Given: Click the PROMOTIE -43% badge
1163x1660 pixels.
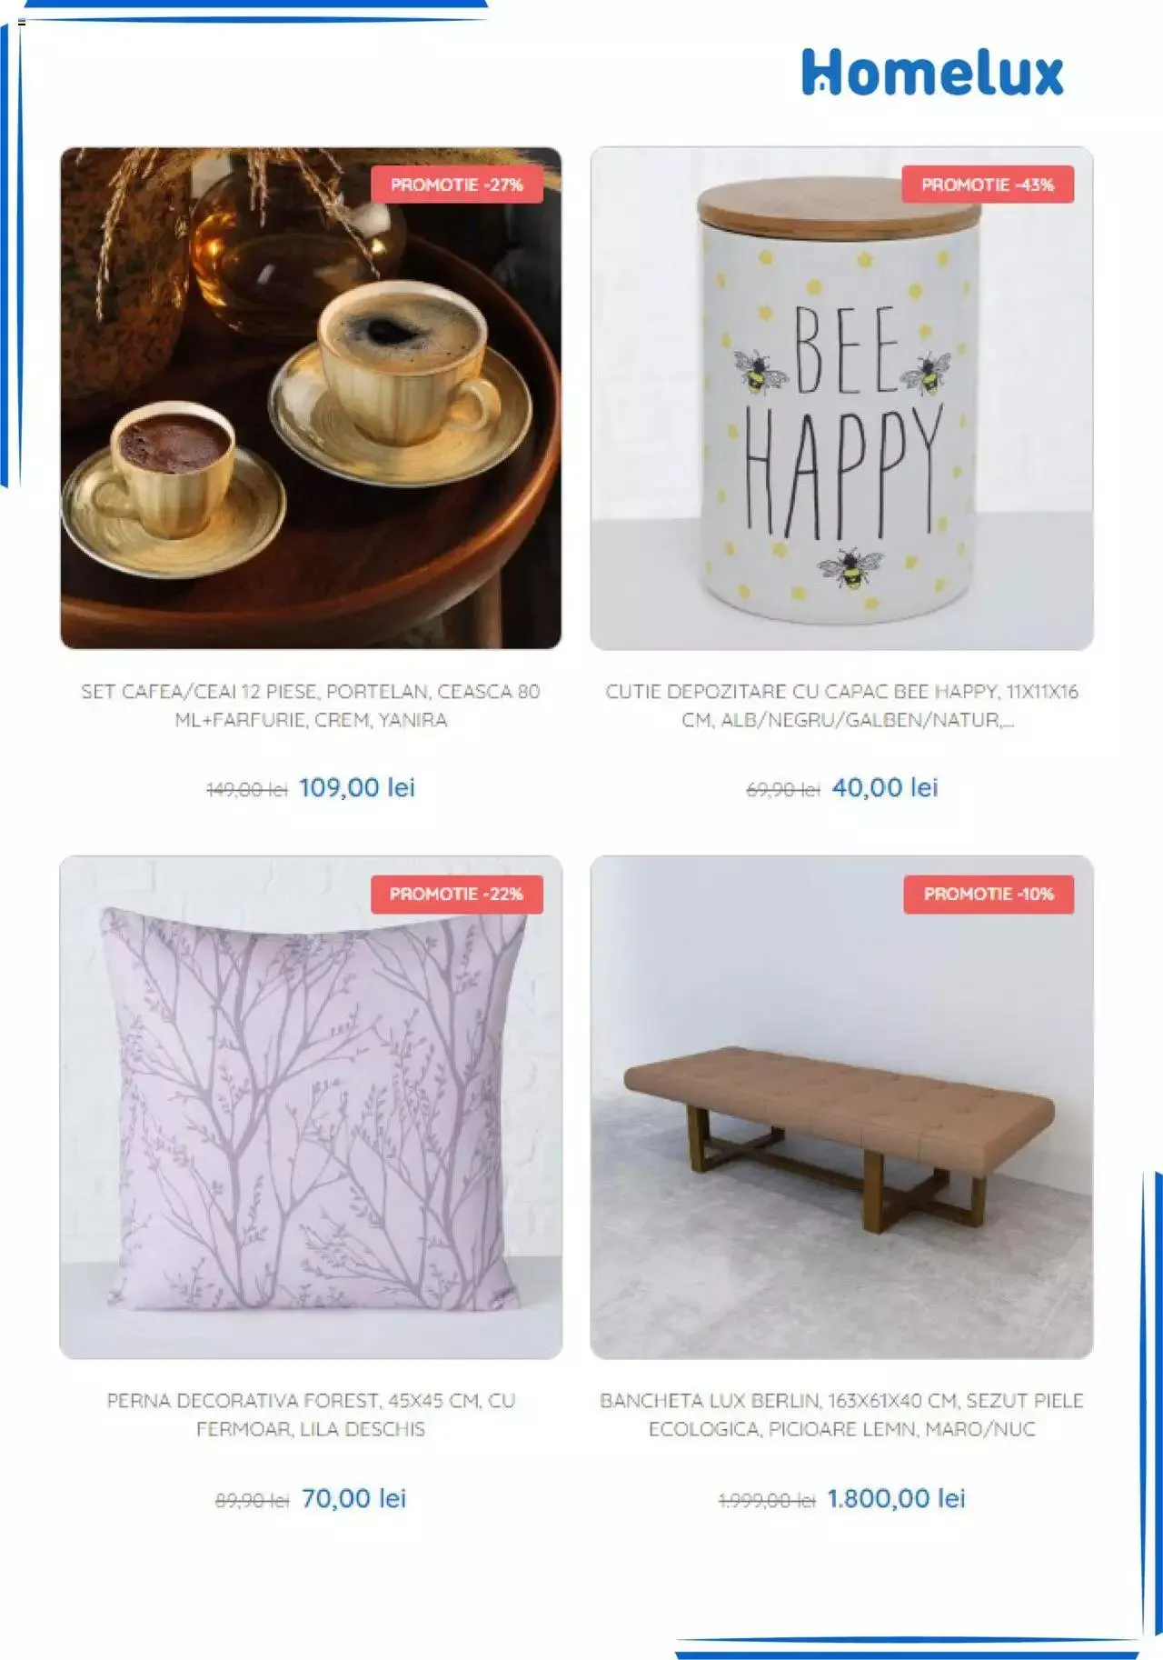Looking at the screenshot, I should [988, 185].
